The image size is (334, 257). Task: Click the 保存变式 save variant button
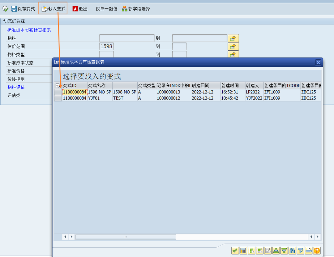coord(23,9)
